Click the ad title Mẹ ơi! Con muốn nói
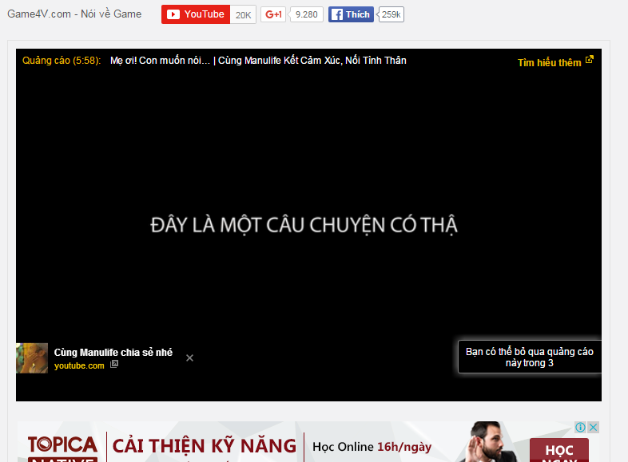Screen dimensions: 628x462 [258, 61]
